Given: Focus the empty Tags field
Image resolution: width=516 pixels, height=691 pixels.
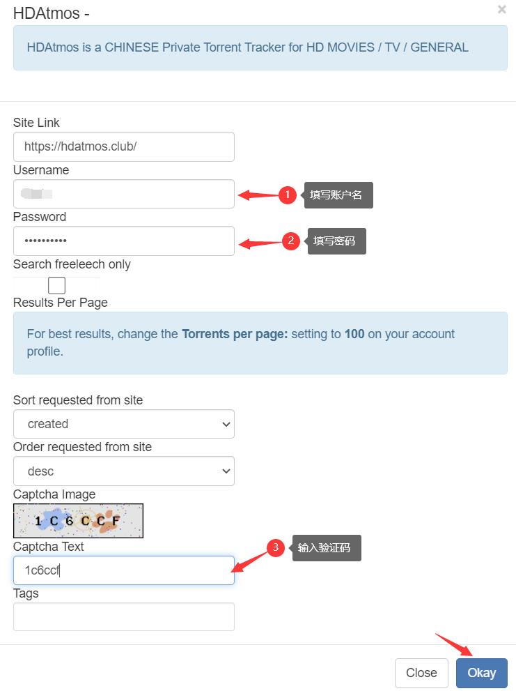Looking at the screenshot, I should (x=124, y=617).
